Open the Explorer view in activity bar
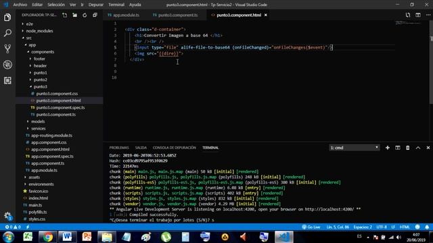Image resolution: width=433 pixels, height=243 pixels. (7, 18)
